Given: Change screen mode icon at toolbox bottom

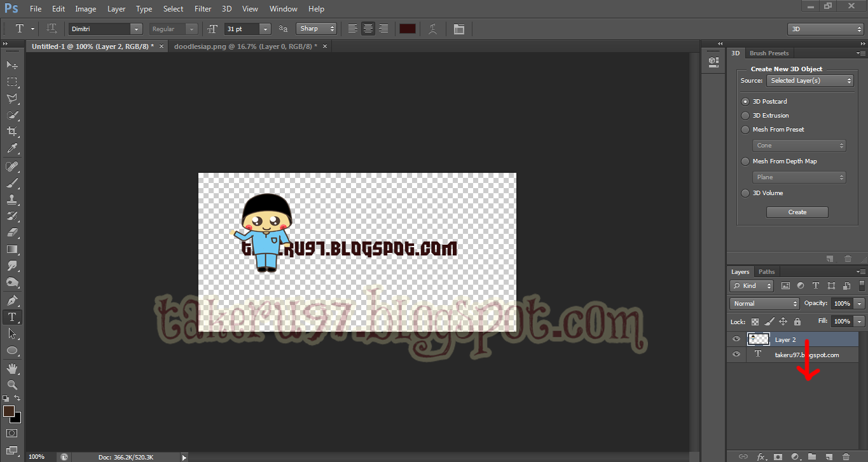Looking at the screenshot, I should click(12, 451).
